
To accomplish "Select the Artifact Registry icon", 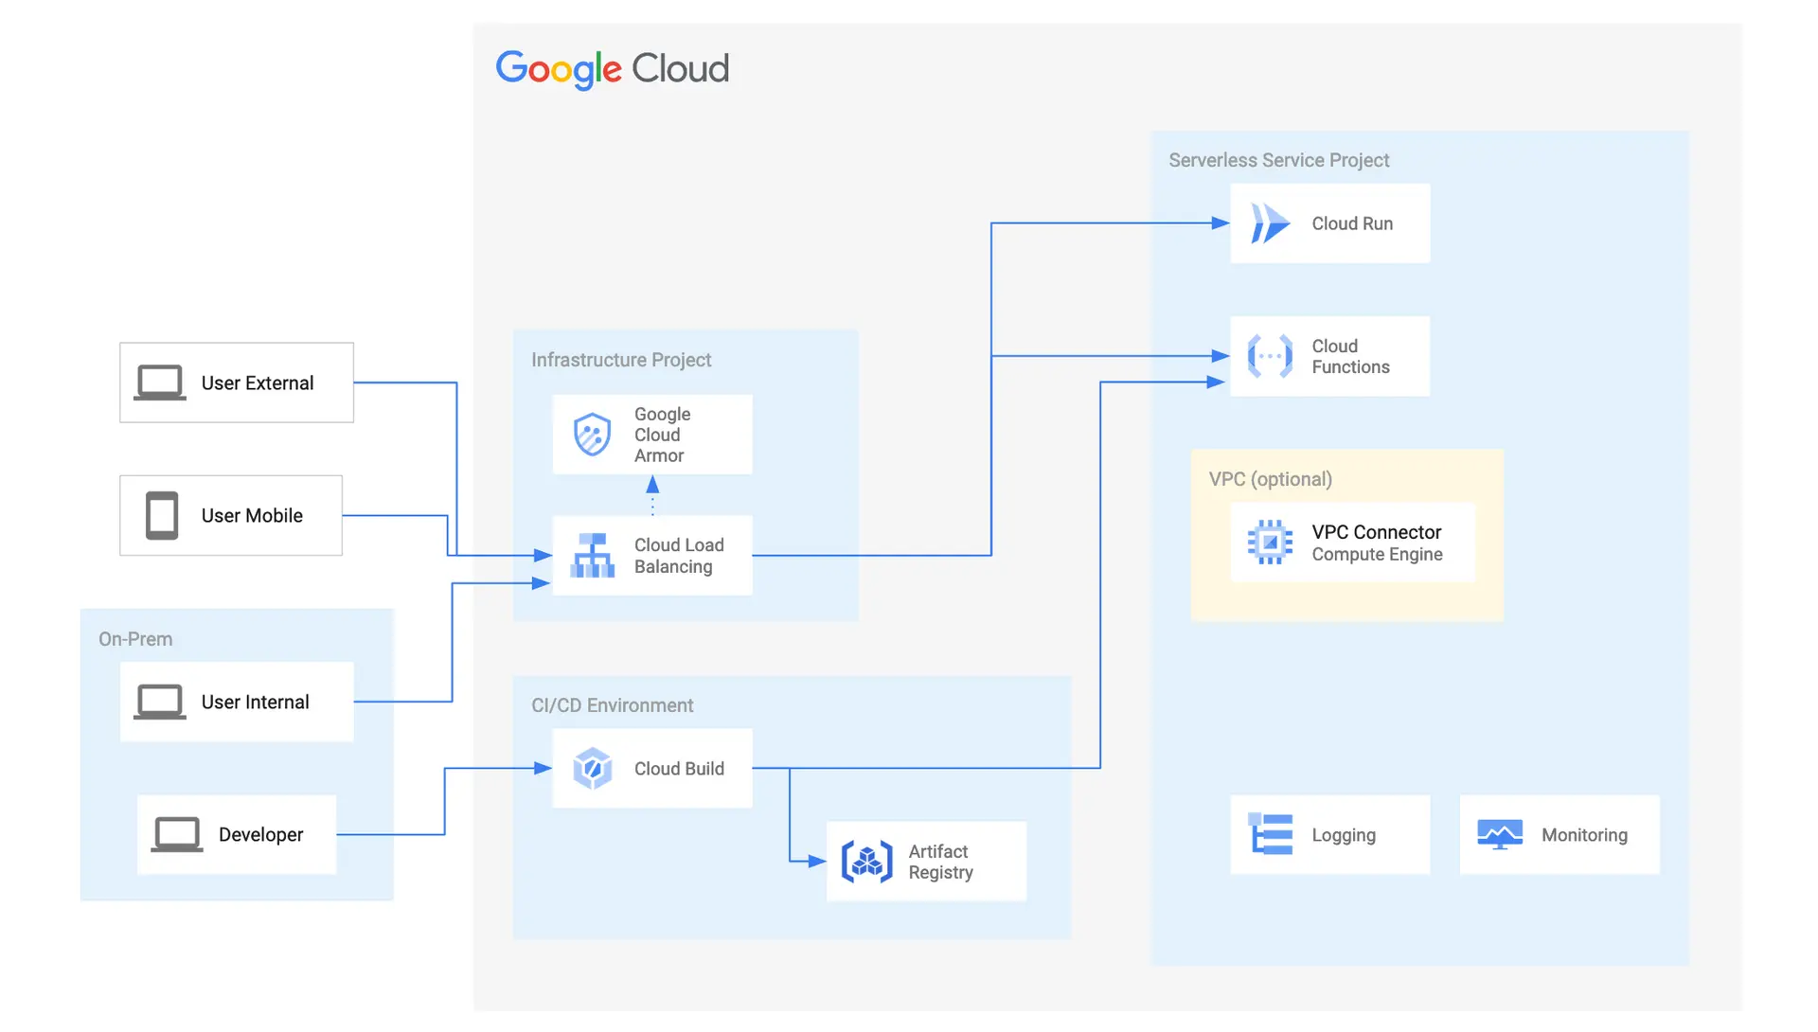I will pyautogui.click(x=866, y=862).
